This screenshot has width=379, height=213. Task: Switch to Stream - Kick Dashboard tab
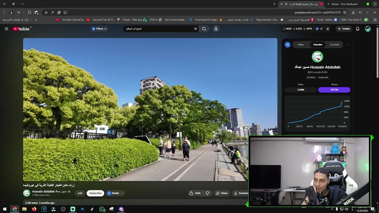click(344, 4)
